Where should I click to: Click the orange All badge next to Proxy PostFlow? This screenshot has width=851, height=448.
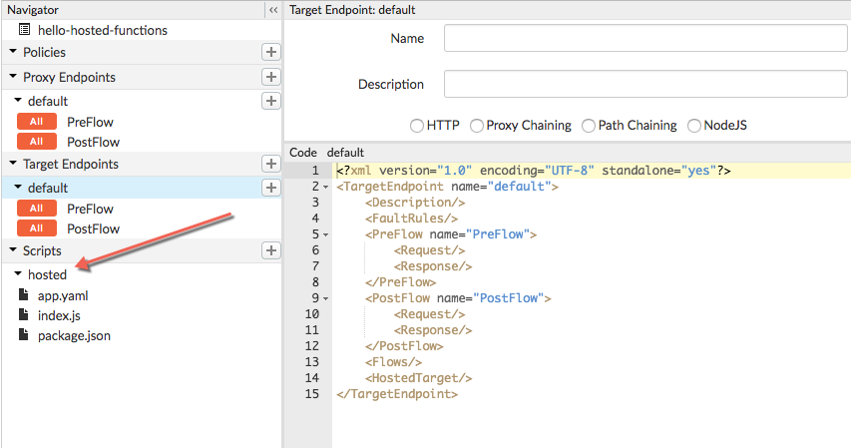[x=36, y=142]
